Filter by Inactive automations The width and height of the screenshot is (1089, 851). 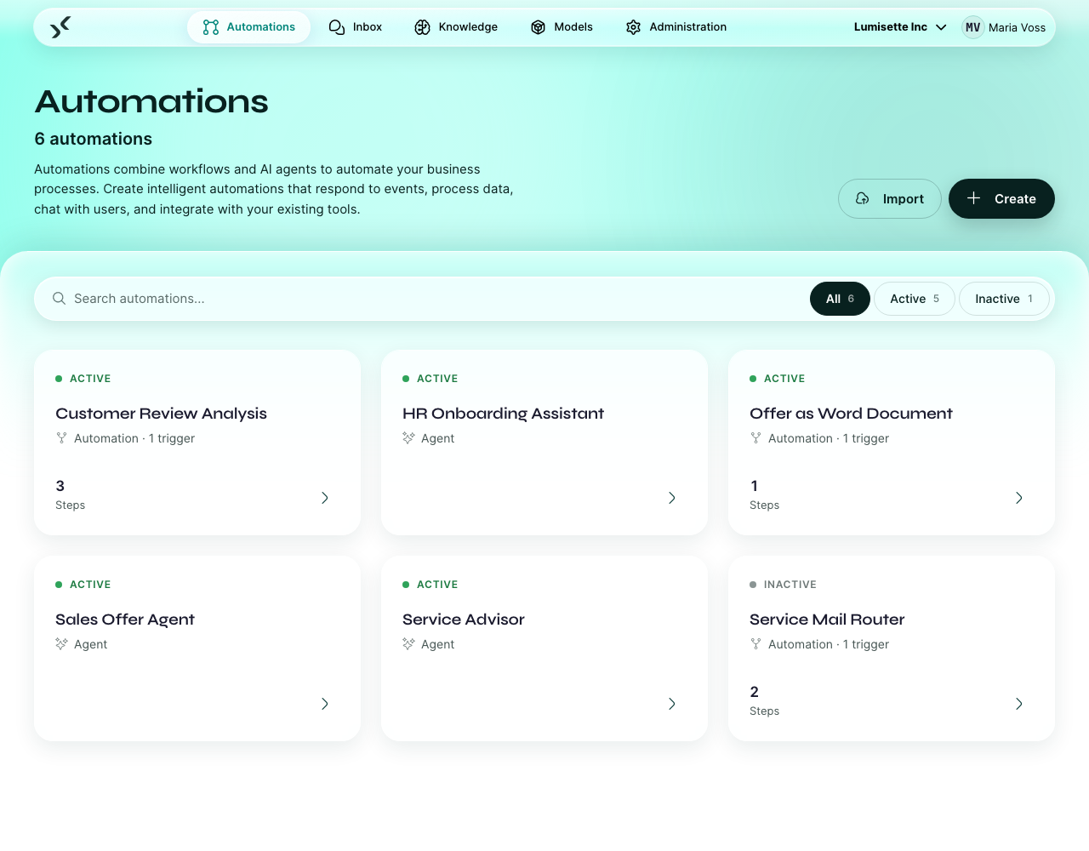(x=1004, y=299)
